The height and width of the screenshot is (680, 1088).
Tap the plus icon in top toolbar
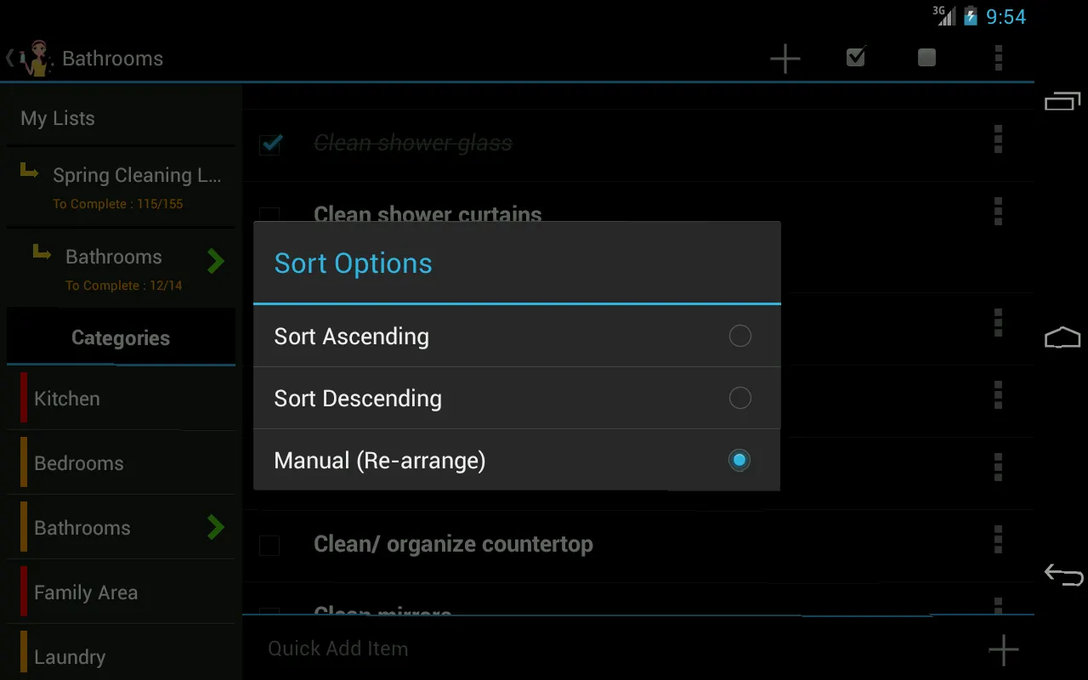click(785, 58)
